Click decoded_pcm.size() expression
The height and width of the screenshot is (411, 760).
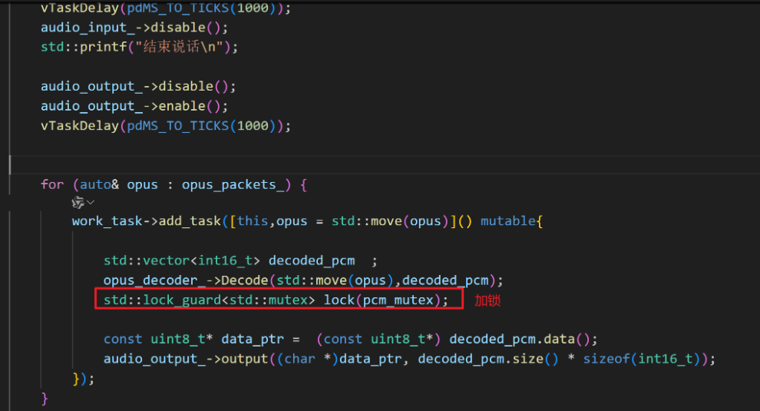(488, 359)
